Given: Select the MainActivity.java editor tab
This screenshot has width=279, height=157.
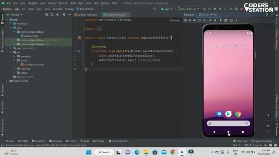Looking at the screenshot, I should click(116, 14).
